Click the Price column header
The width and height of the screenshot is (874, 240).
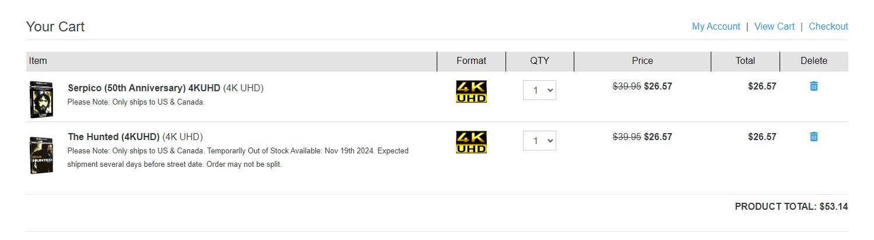pyautogui.click(x=642, y=60)
